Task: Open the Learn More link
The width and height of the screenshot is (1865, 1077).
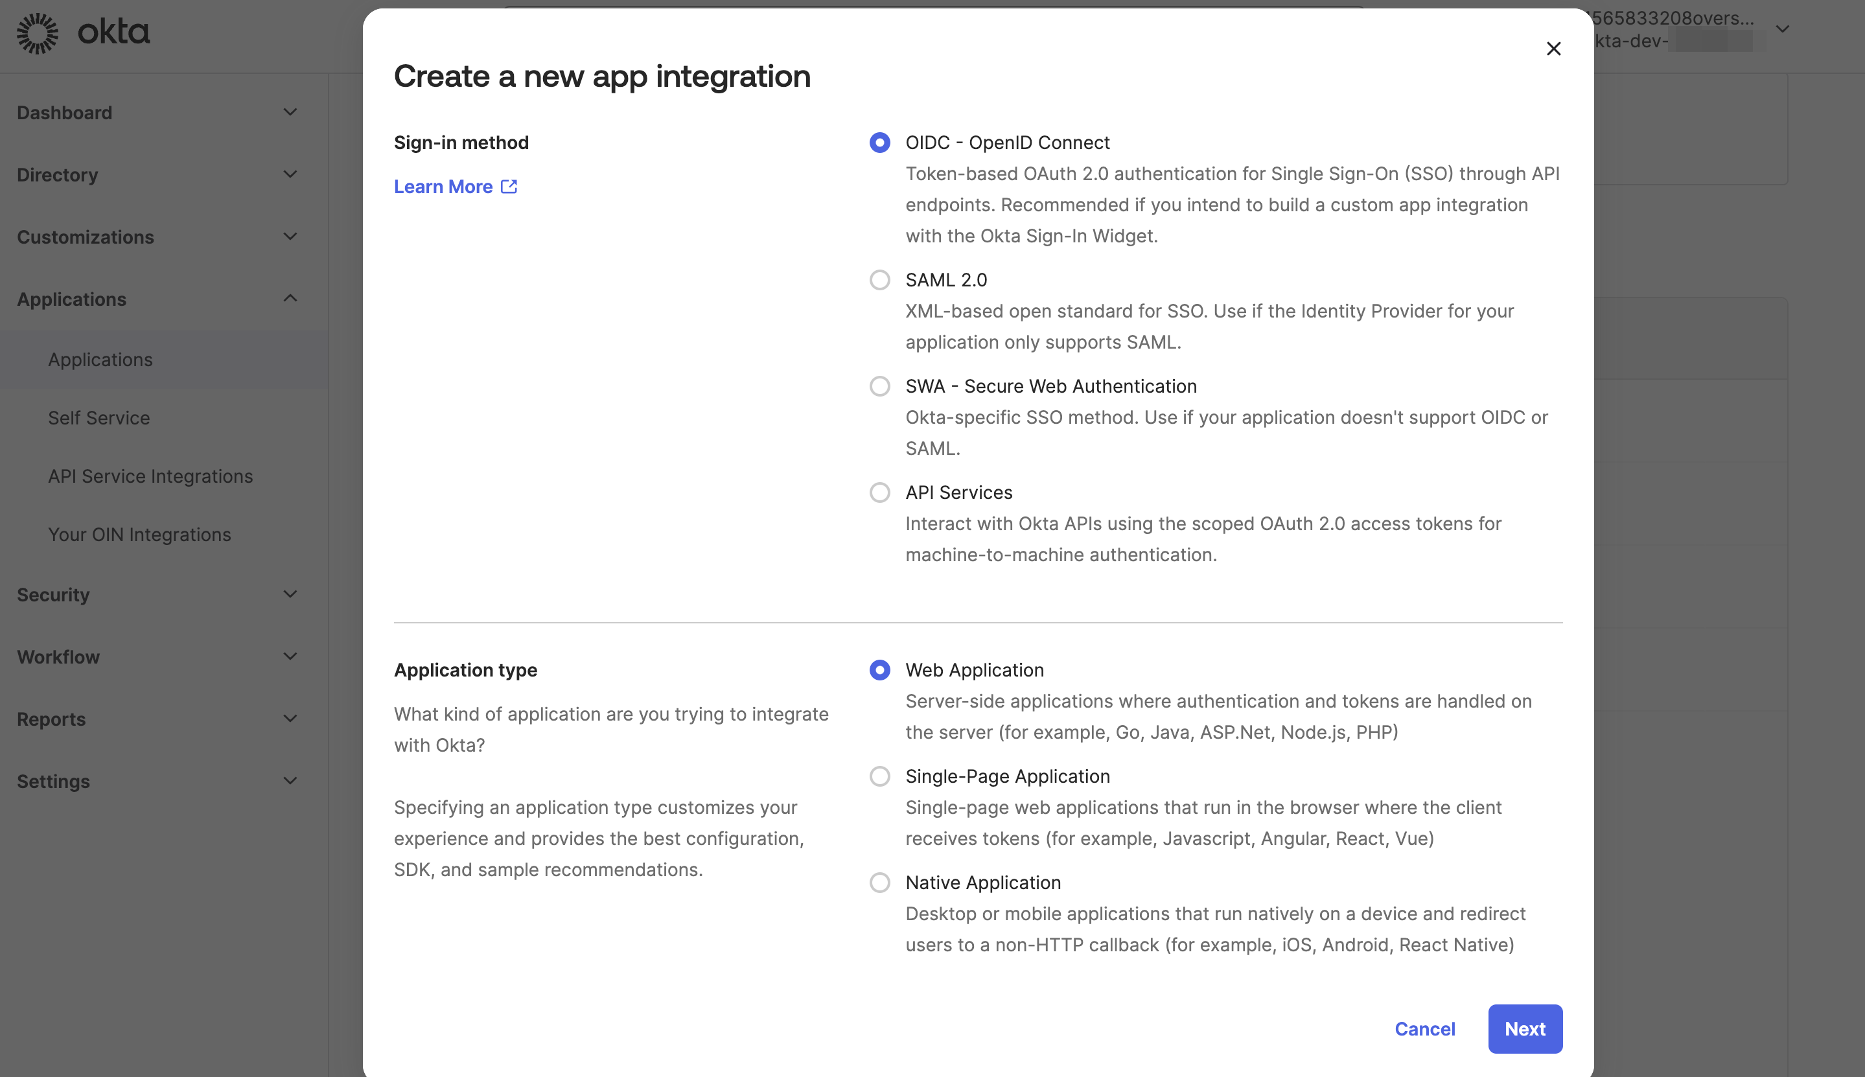Action: tap(455, 187)
